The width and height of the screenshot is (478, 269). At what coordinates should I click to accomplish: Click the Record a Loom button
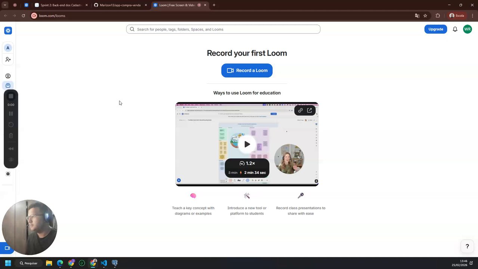point(247,70)
